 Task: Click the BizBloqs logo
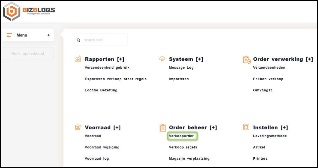29,11
